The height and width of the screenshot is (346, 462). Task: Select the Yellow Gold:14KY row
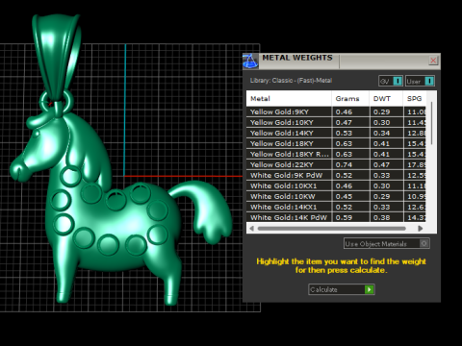coord(336,133)
